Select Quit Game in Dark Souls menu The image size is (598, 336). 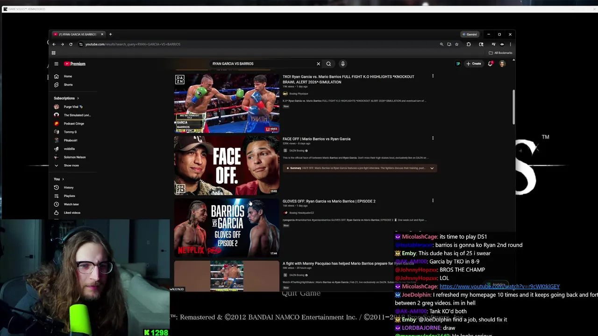point(301,294)
